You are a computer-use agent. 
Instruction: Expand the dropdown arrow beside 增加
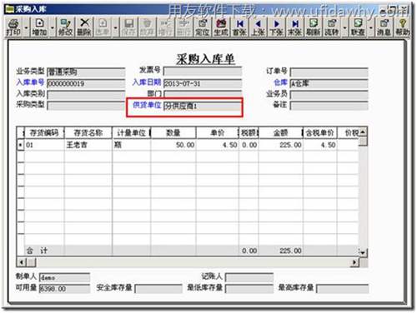coord(53,27)
